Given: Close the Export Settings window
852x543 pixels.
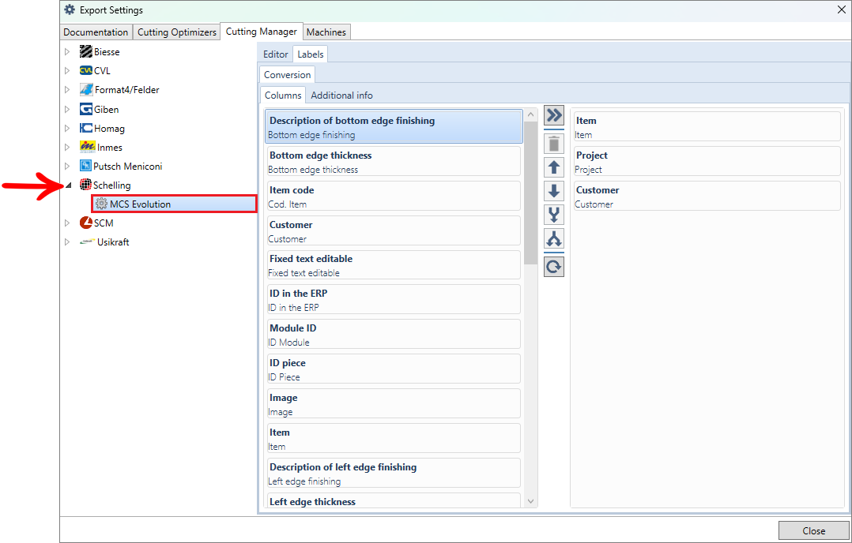Looking at the screenshot, I should click(842, 9).
